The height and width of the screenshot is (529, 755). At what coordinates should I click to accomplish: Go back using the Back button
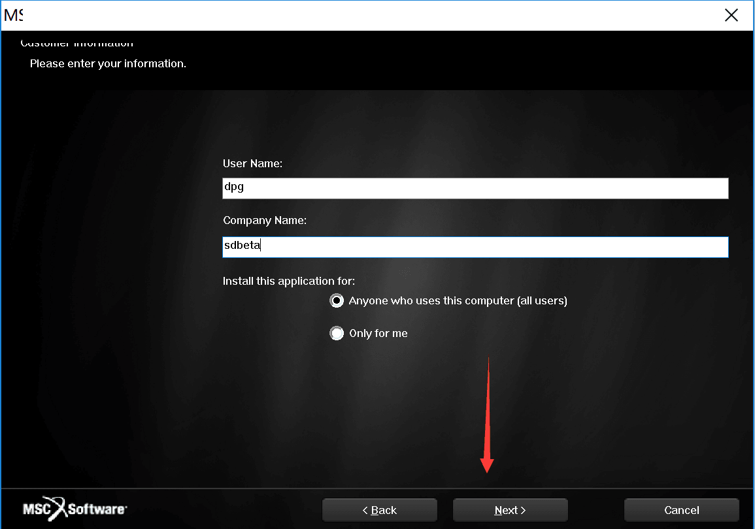point(379,510)
